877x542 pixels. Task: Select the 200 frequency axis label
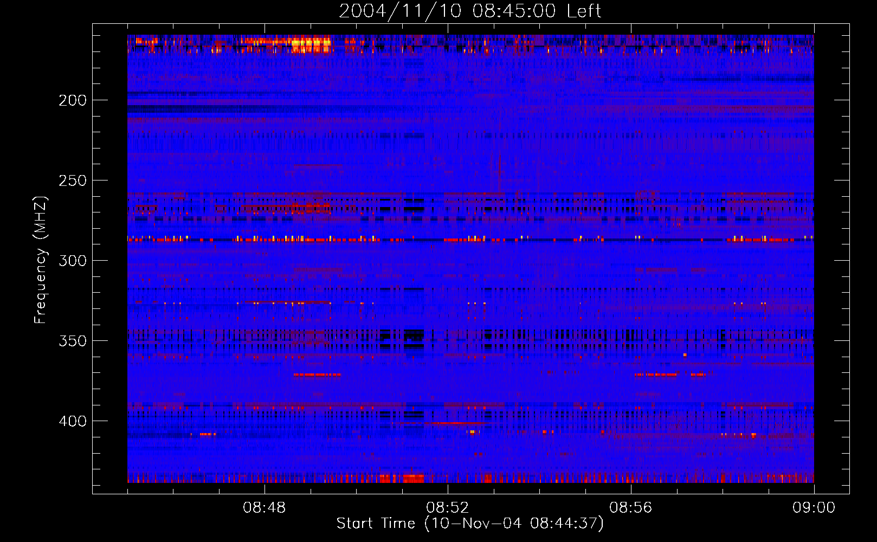click(x=73, y=100)
